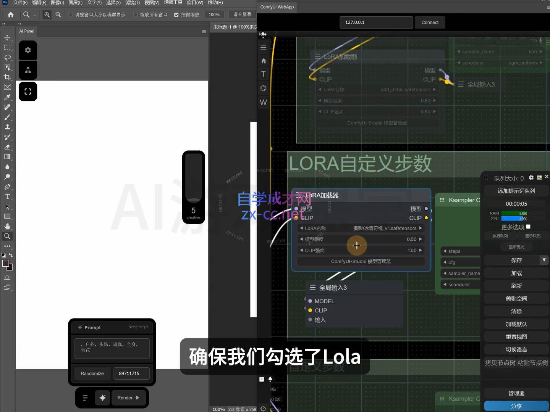Image resolution: width=550 pixels, height=412 pixels.
Task: Click the gear icon in AI Panel
Action: coord(28,50)
